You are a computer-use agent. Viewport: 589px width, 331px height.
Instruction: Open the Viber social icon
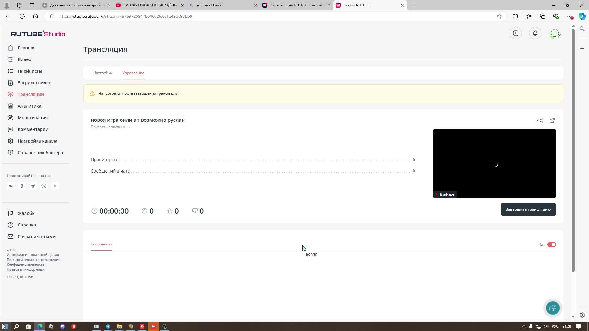(44, 186)
